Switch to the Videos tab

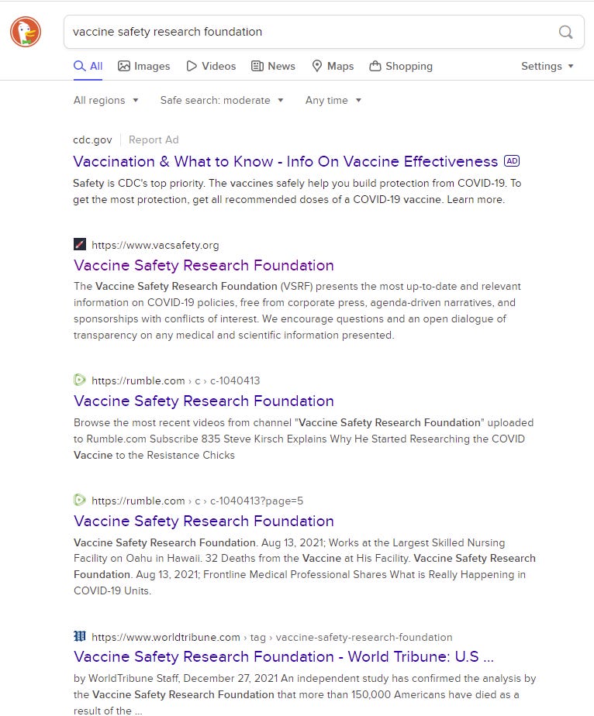click(211, 66)
